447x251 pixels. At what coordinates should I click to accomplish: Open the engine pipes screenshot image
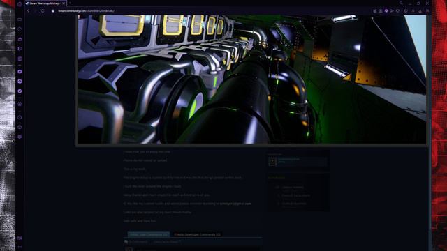[252, 79]
